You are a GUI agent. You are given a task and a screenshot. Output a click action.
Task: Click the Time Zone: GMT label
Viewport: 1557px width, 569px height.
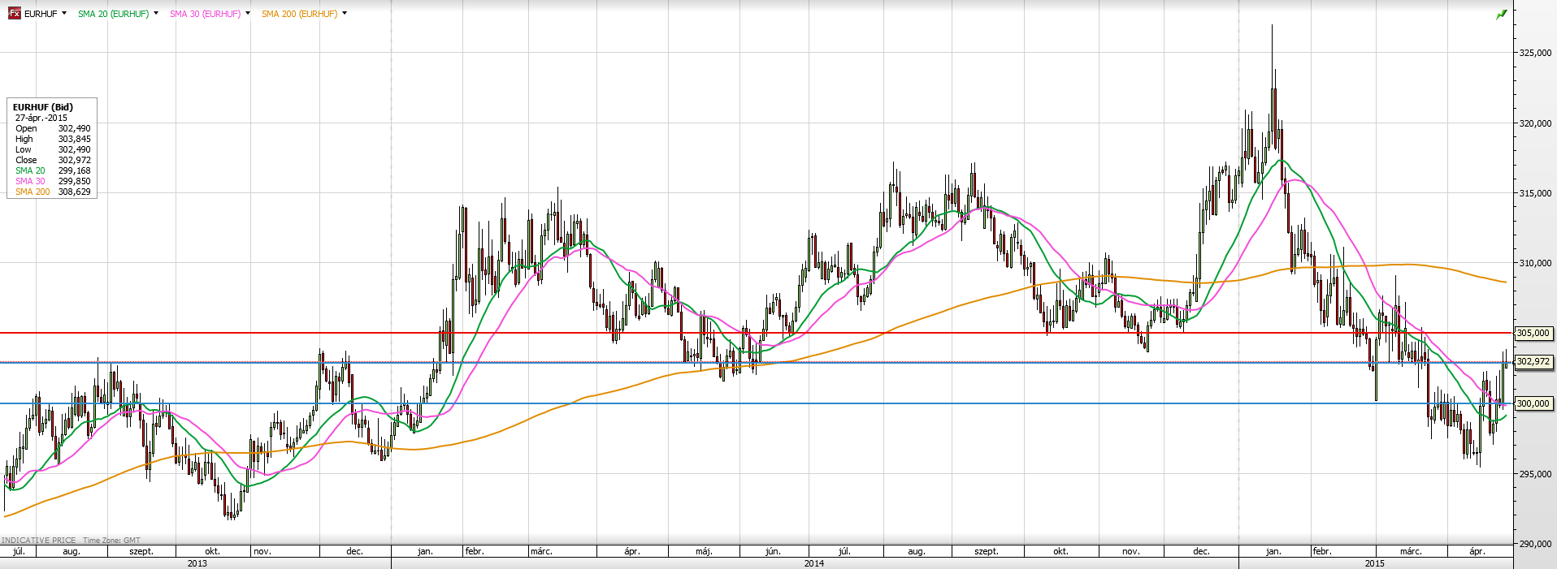(x=111, y=540)
